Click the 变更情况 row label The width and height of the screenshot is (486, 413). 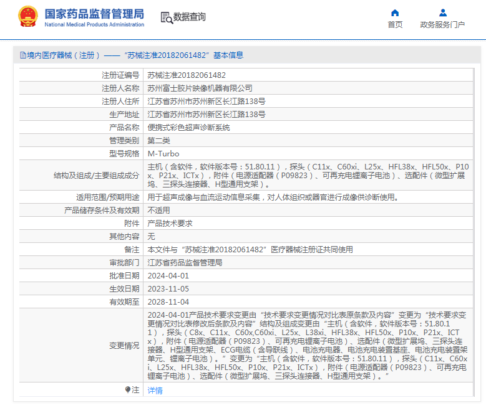click(x=124, y=345)
